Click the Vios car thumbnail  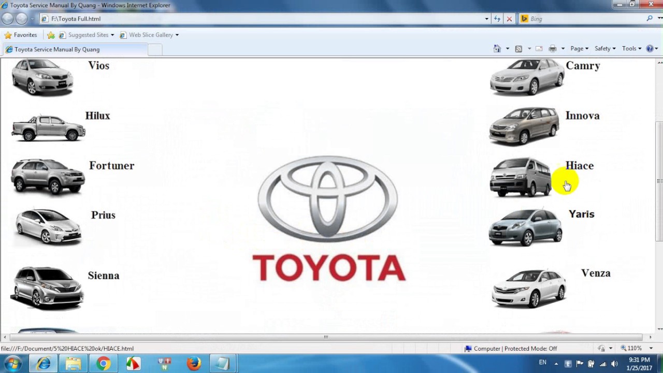[42, 78]
